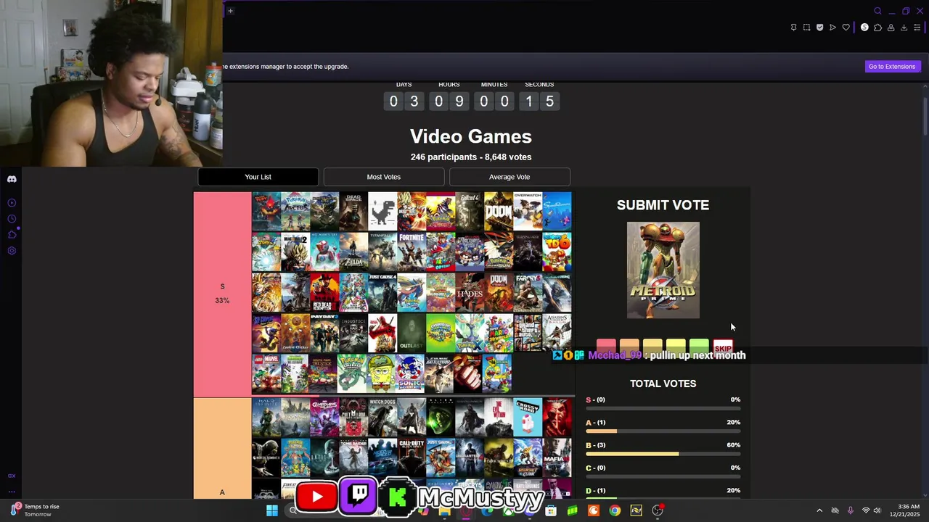Open the sidebar settings gear icon
This screenshot has width=929, height=522.
(x=12, y=251)
